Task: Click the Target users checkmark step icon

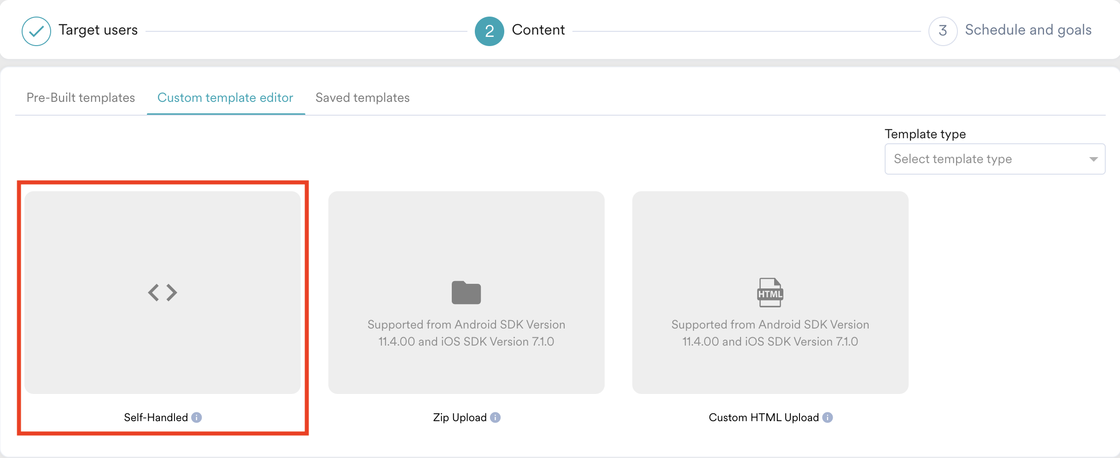Action: (36, 31)
